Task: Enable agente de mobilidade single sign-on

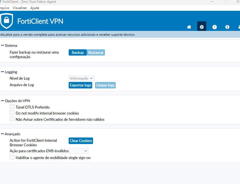Action: click(12, 157)
